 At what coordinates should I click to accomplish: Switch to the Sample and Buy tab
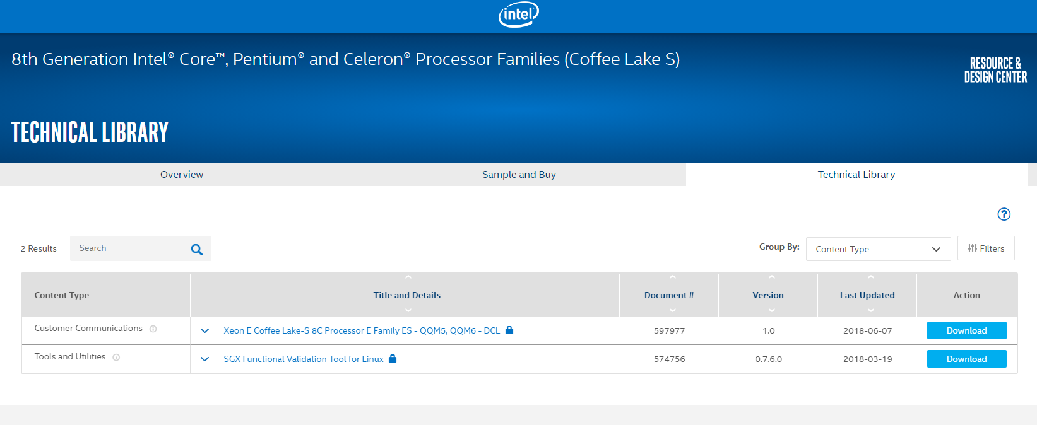pos(519,175)
